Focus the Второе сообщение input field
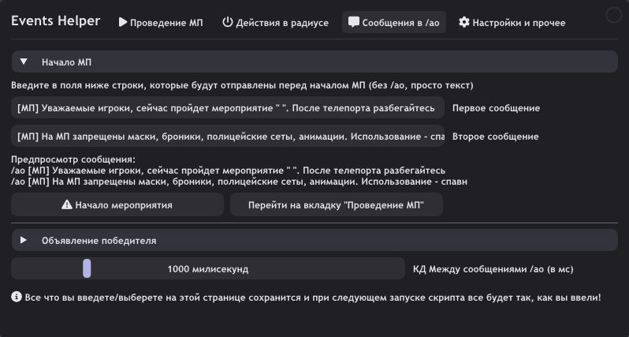The width and height of the screenshot is (629, 337). [228, 137]
